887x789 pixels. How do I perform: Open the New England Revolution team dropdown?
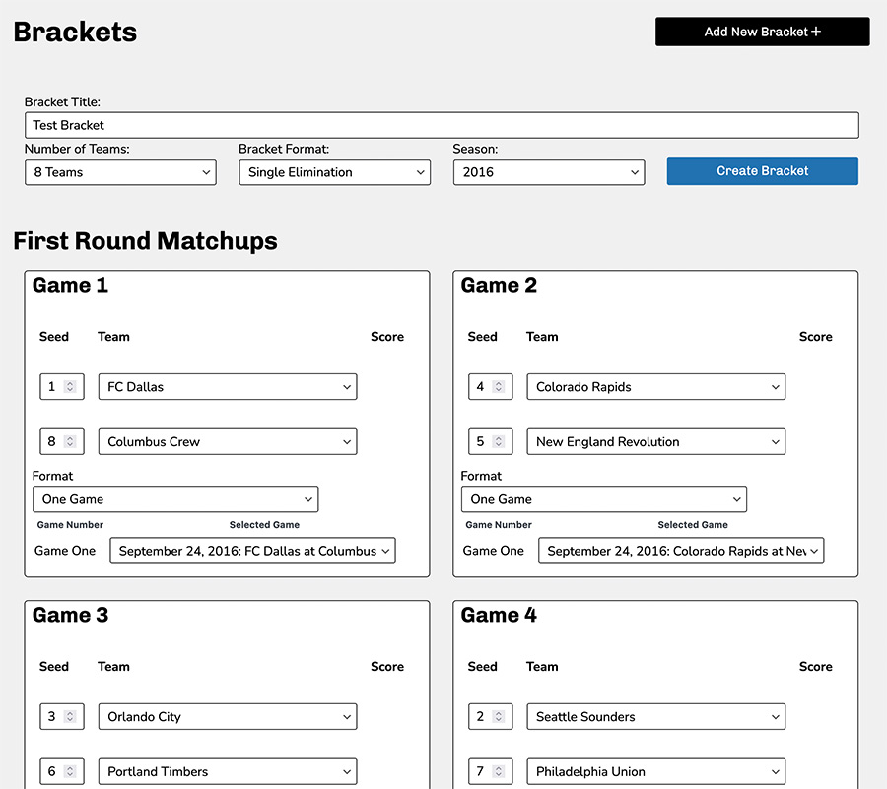(655, 441)
